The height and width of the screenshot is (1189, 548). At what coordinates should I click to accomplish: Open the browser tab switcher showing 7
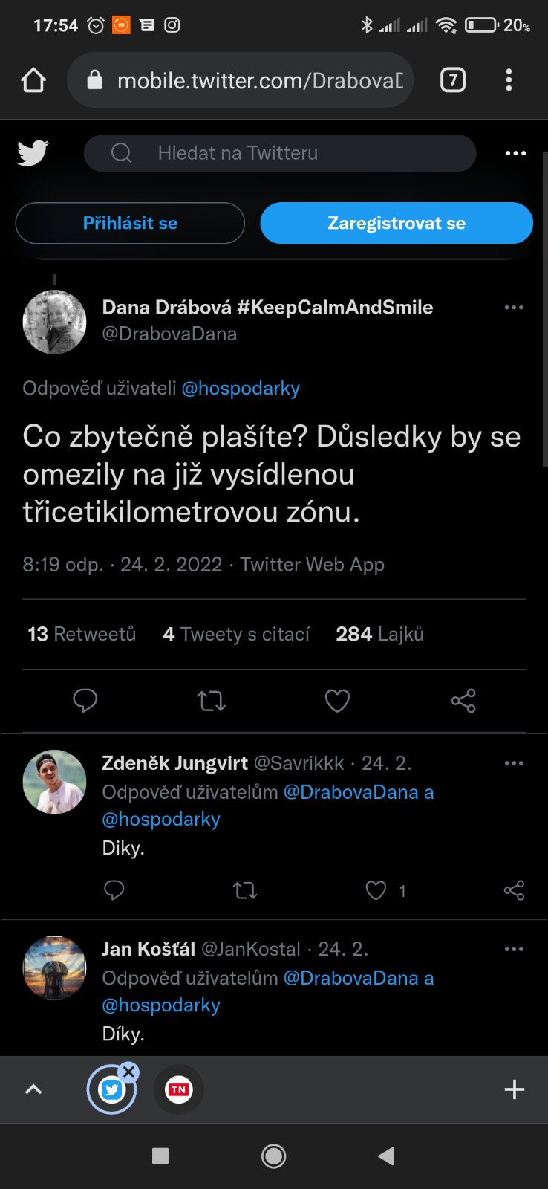tap(453, 80)
